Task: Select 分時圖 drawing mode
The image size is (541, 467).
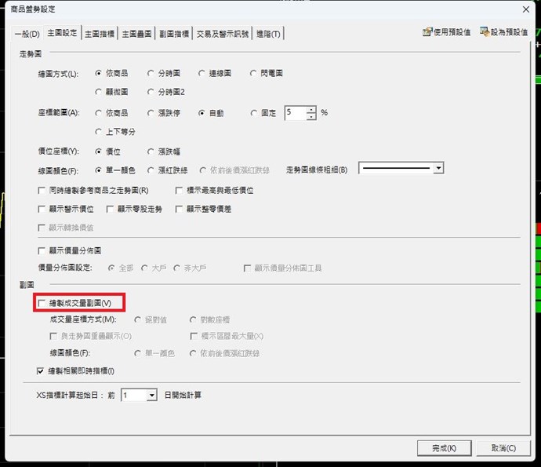Action: pyautogui.click(x=151, y=73)
